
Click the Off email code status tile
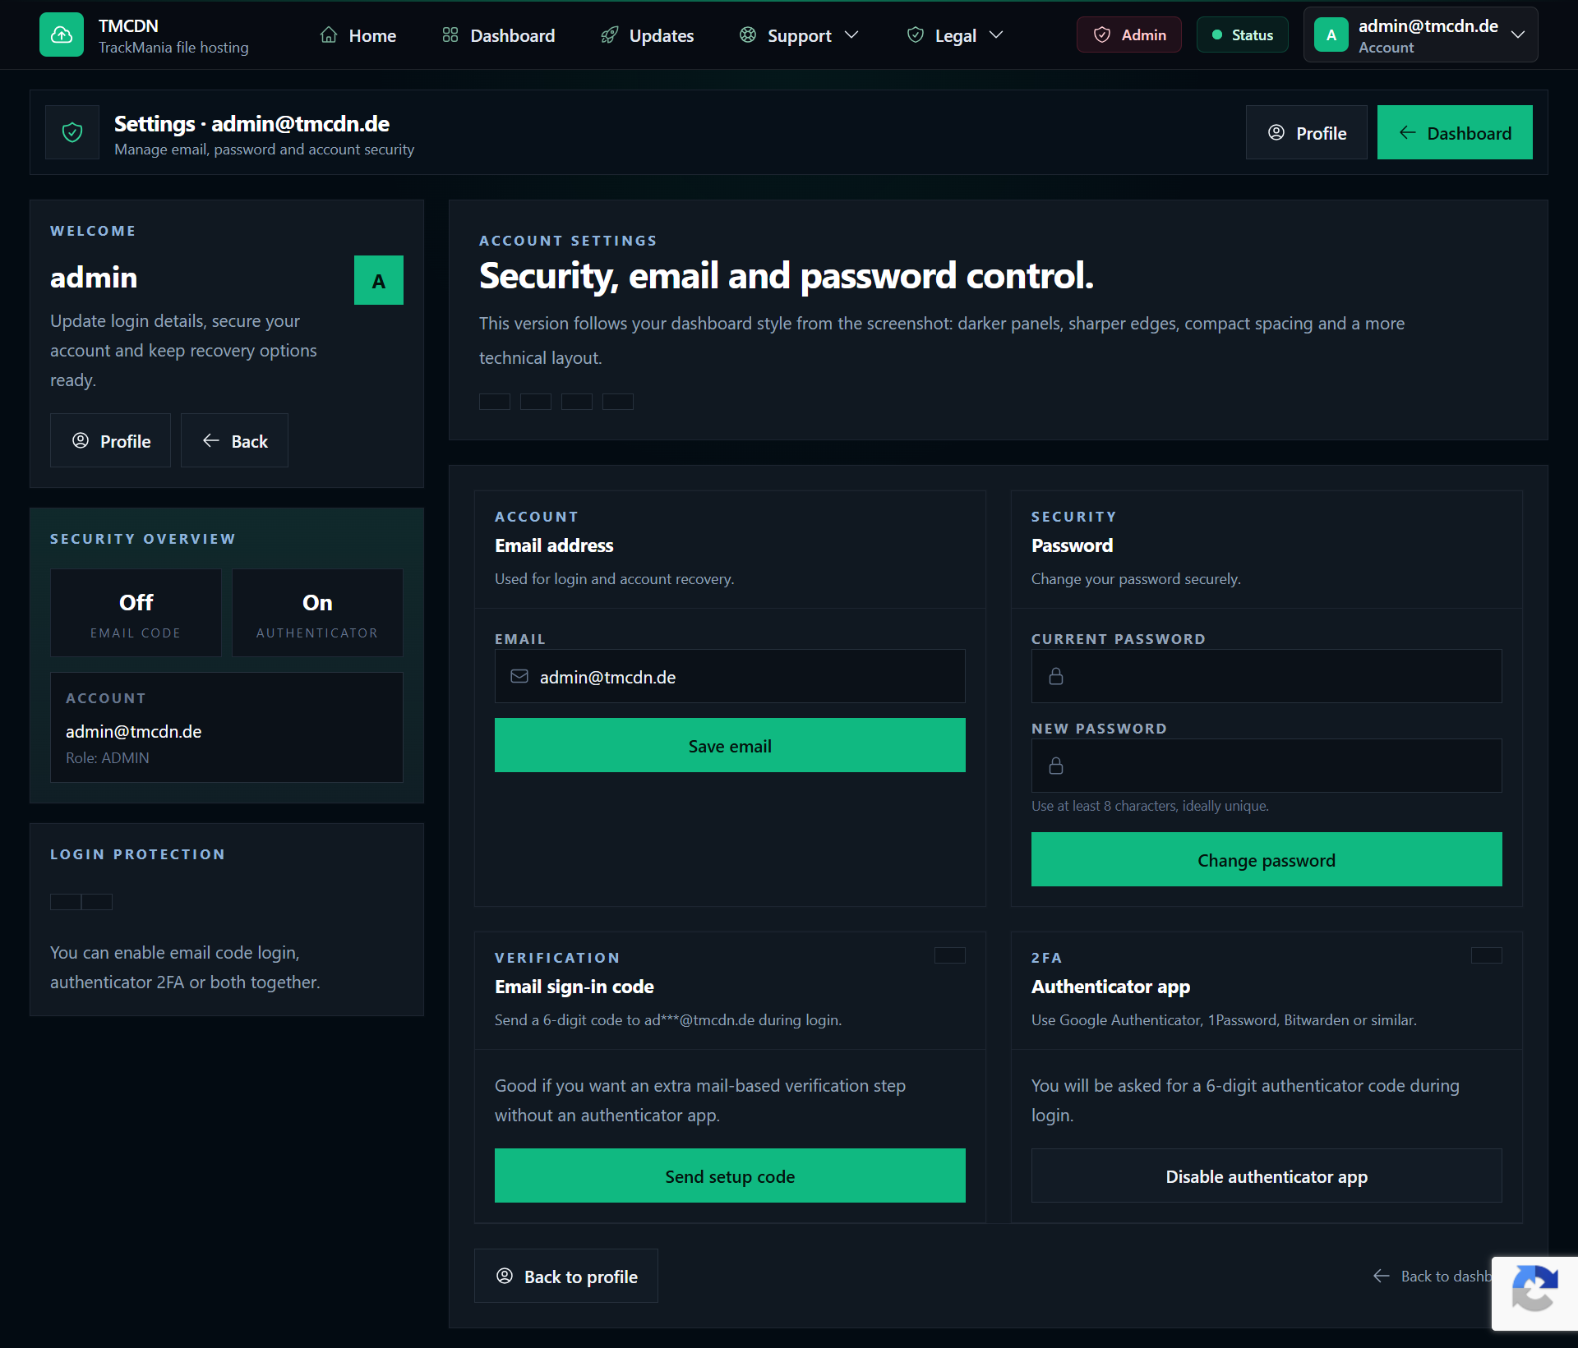136,613
